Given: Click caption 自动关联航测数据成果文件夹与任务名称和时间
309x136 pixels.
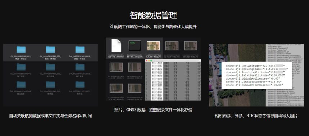Looking at the screenshot, I should tap(50, 116).
